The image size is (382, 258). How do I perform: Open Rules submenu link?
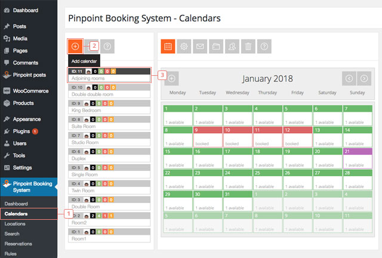point(11,254)
